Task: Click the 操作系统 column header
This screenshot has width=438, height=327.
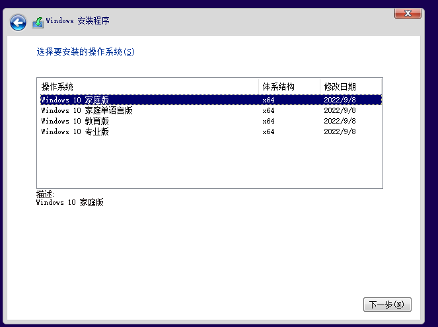Action: click(147, 87)
